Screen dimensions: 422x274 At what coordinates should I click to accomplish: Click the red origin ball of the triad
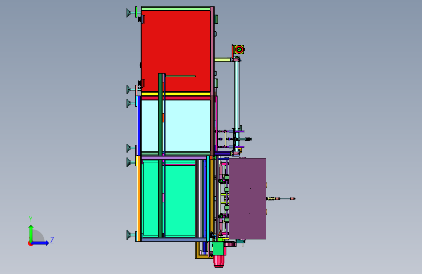[30, 243]
